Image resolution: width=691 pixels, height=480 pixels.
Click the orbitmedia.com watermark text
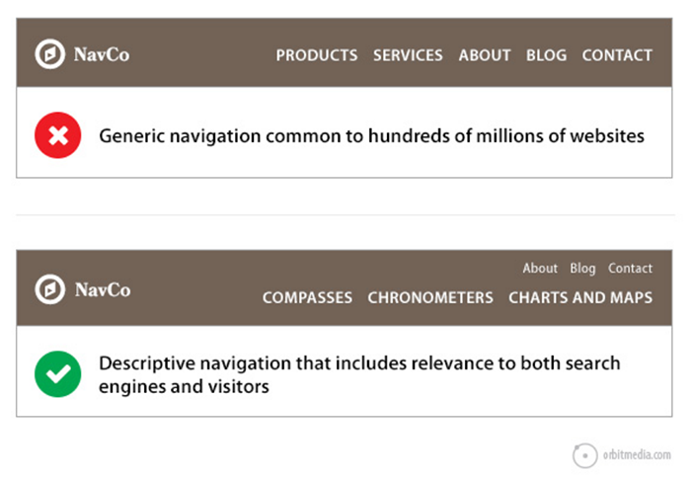[x=637, y=455]
